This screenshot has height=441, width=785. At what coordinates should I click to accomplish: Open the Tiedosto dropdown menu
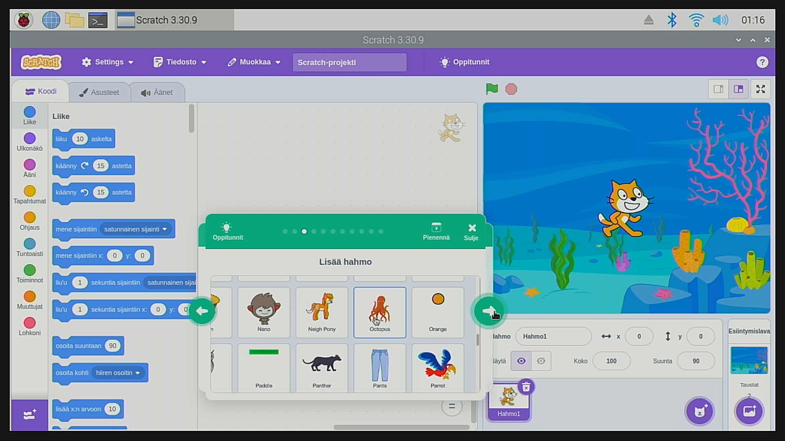coord(180,62)
